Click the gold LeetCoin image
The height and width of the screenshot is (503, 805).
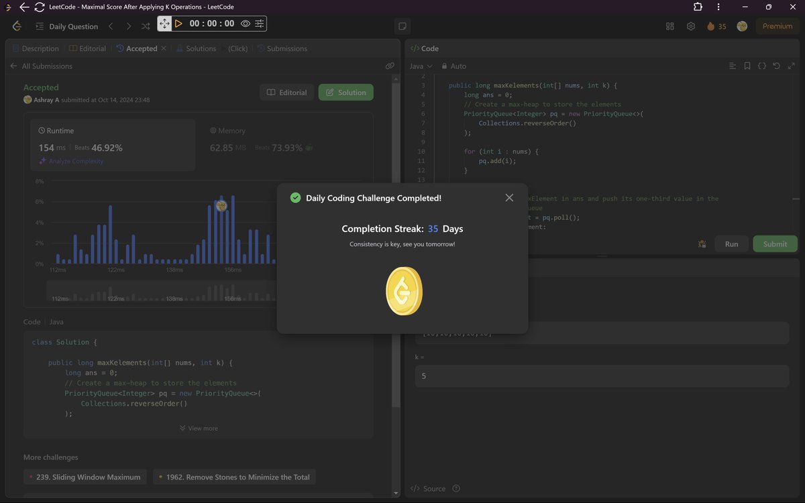(x=404, y=290)
